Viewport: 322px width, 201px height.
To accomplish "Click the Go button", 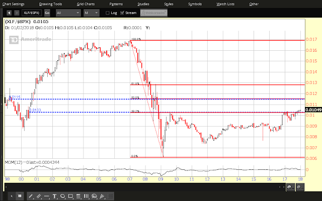I will (47, 13).
